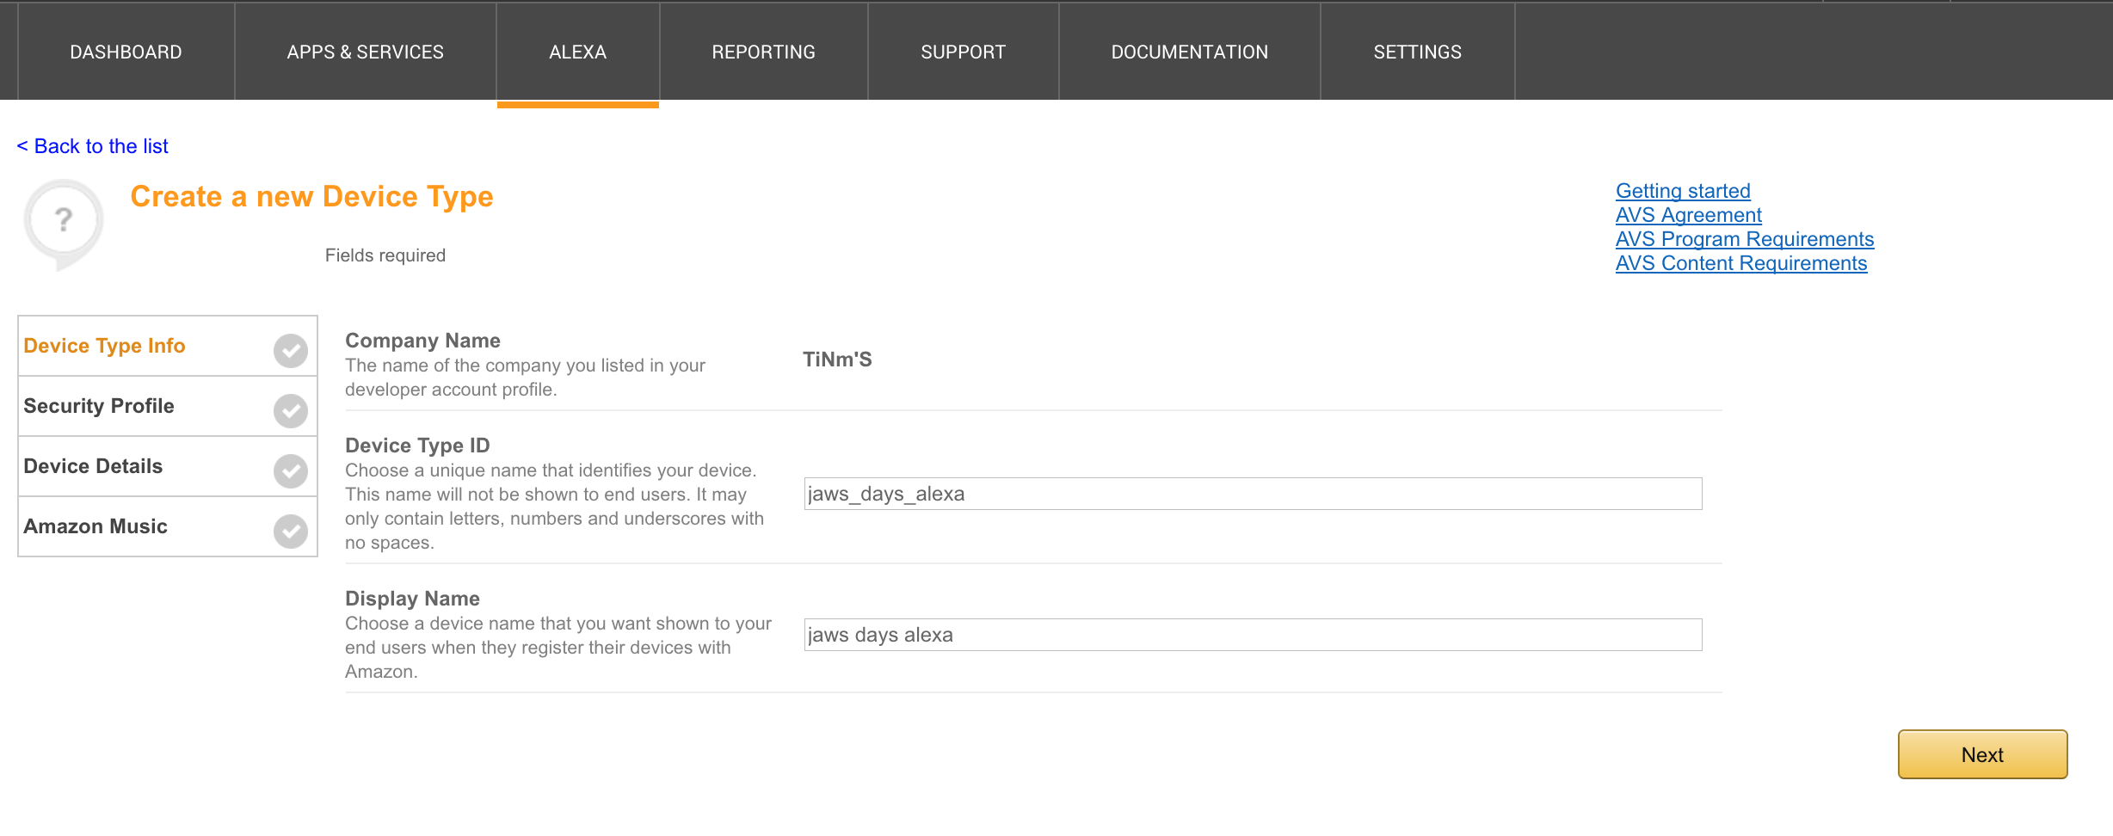
Task: Click the Back to the list link
Action: (x=92, y=146)
